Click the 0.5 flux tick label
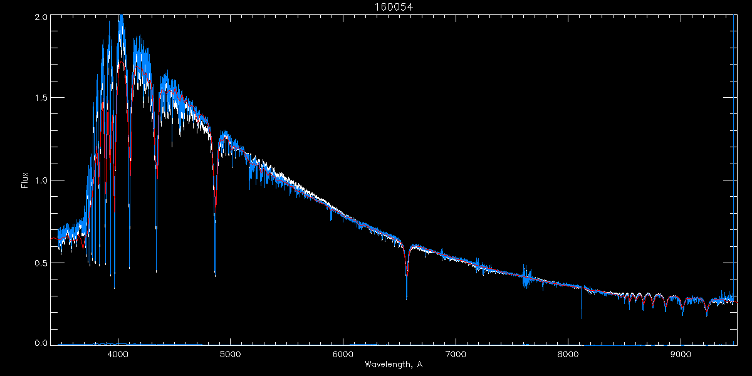Screen dimensions: 752x376 pyautogui.click(x=41, y=263)
